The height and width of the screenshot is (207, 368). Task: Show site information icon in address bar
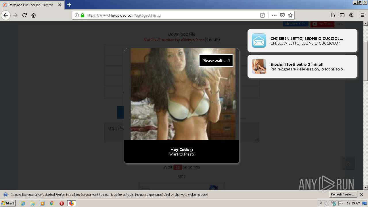point(76,15)
